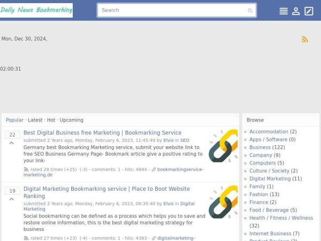Switch to the Hot tab
Image resolution: width=321 pixels, height=241 pixels.
click(x=51, y=120)
